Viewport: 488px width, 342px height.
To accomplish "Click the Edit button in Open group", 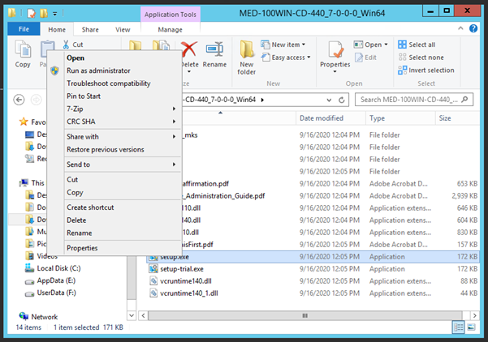I will coord(365,58).
